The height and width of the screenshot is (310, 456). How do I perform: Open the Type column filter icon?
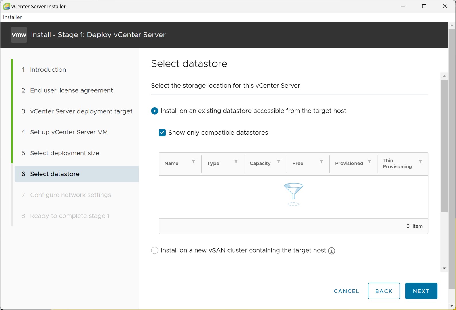pyautogui.click(x=236, y=162)
